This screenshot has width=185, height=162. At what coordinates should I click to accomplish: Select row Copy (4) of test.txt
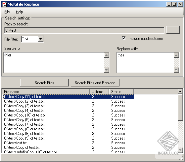click(x=69, y=111)
